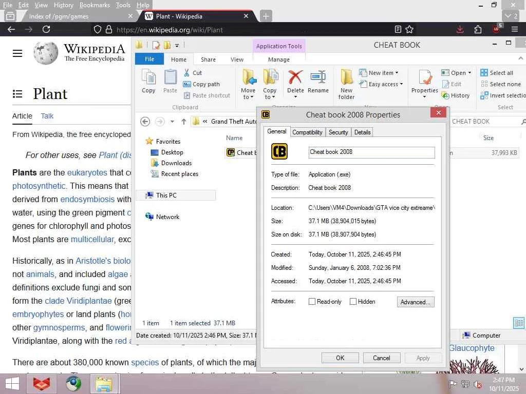
Task: Open the multicellular Wikipedia link
Action: pos(92,239)
